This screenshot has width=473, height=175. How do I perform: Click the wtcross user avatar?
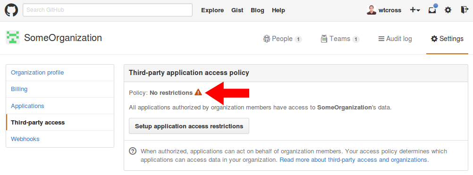click(x=372, y=10)
